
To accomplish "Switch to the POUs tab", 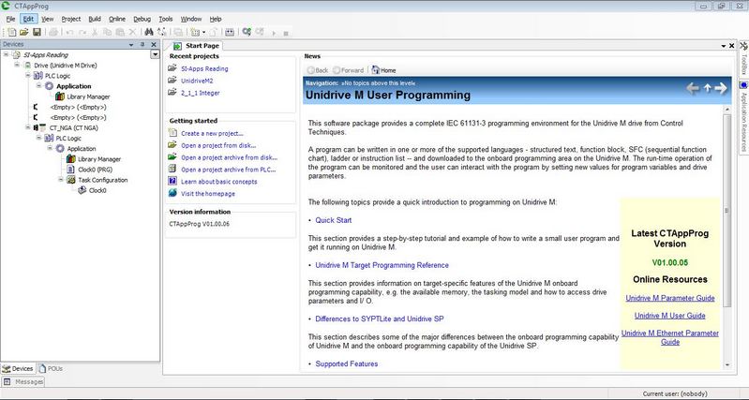I will (51, 368).
